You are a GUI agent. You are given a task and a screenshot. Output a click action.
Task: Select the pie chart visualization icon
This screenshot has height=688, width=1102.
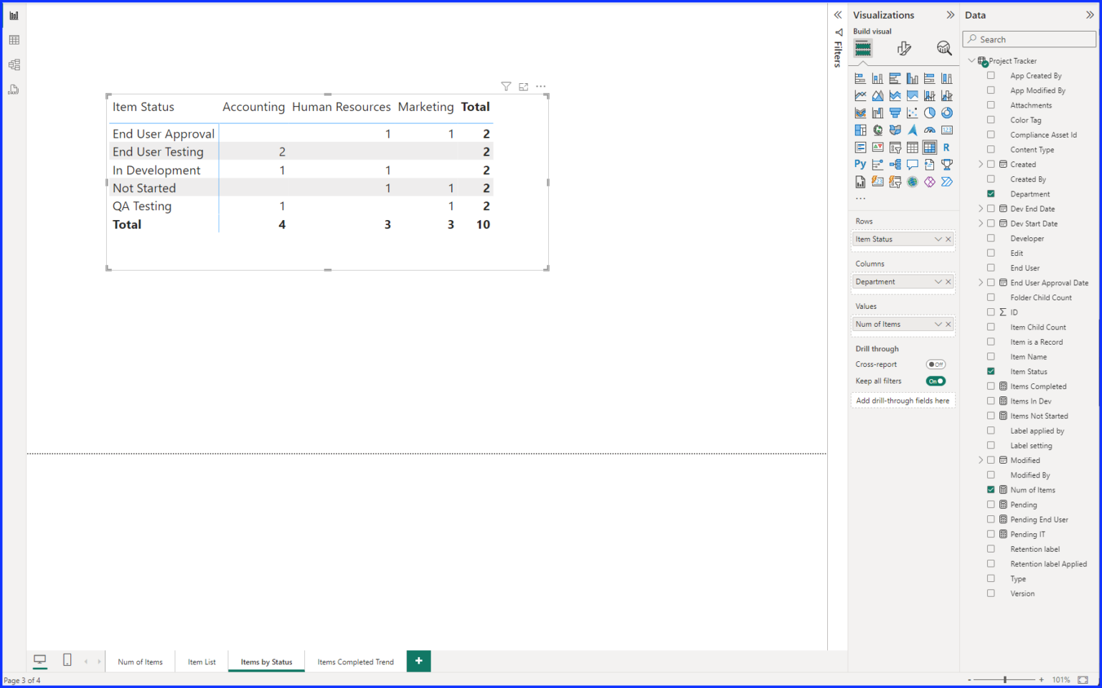tap(929, 112)
